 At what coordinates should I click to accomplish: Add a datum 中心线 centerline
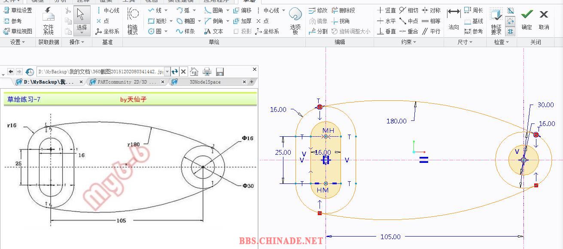click(x=107, y=10)
